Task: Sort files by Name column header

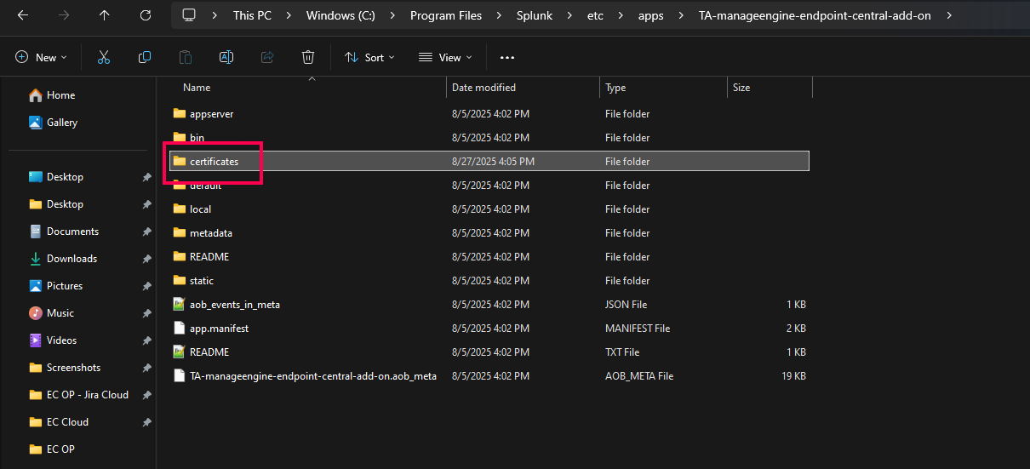Action: (197, 88)
